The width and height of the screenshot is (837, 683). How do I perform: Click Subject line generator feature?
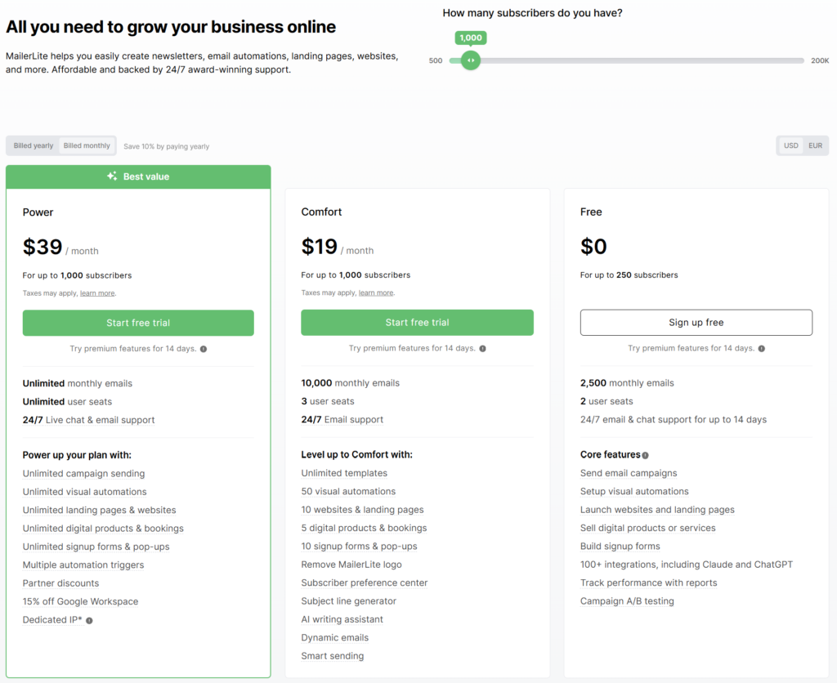click(x=348, y=600)
